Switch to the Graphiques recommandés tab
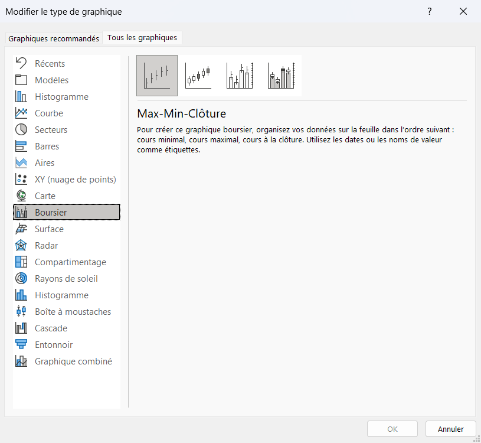481x443 pixels. click(54, 38)
